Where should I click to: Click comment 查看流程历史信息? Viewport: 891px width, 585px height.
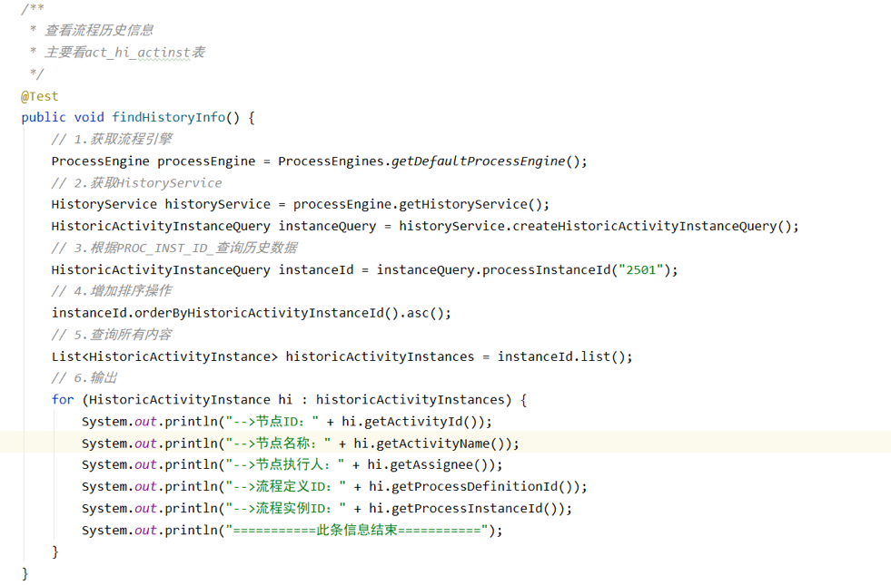click(99, 30)
